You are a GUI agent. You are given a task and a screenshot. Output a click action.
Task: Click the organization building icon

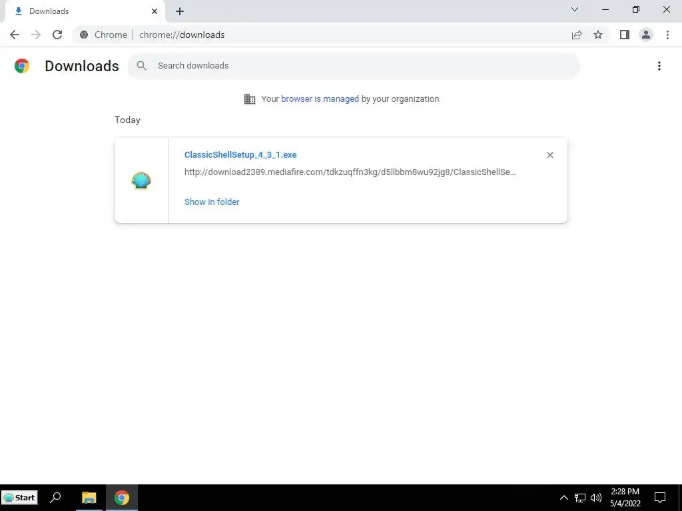pos(250,99)
